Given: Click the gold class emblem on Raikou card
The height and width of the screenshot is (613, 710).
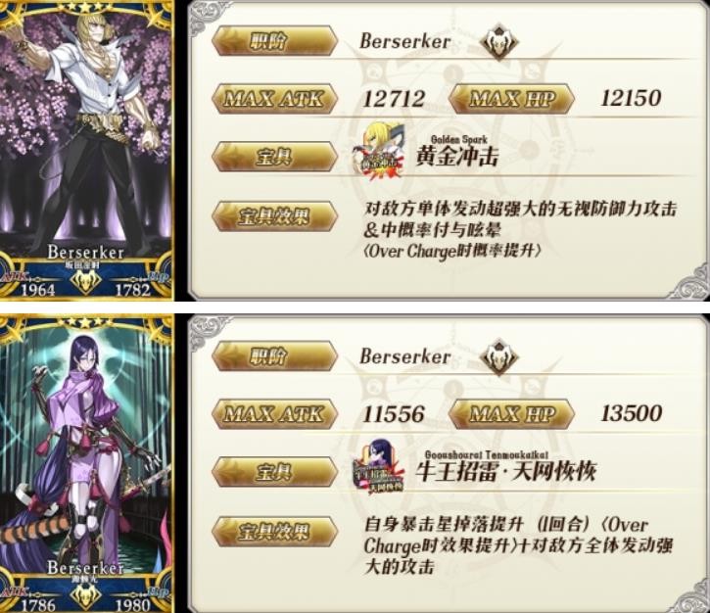Looking at the screenshot, I should pyautogui.click(x=86, y=596).
